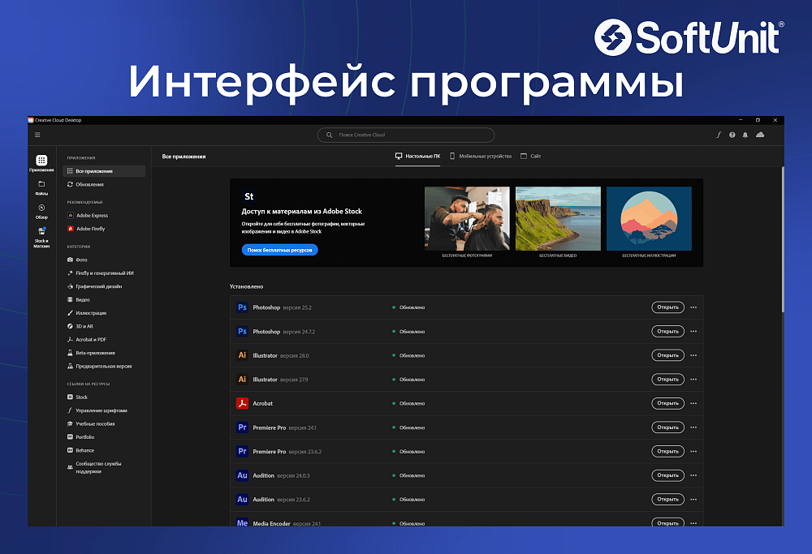Image resolution: width=812 pixels, height=554 pixels.
Task: Click the Поиск Creative Cloud search field
Action: click(x=406, y=135)
